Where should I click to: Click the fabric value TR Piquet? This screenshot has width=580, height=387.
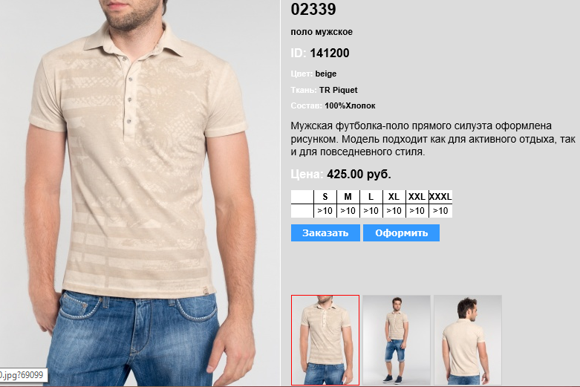[339, 90]
